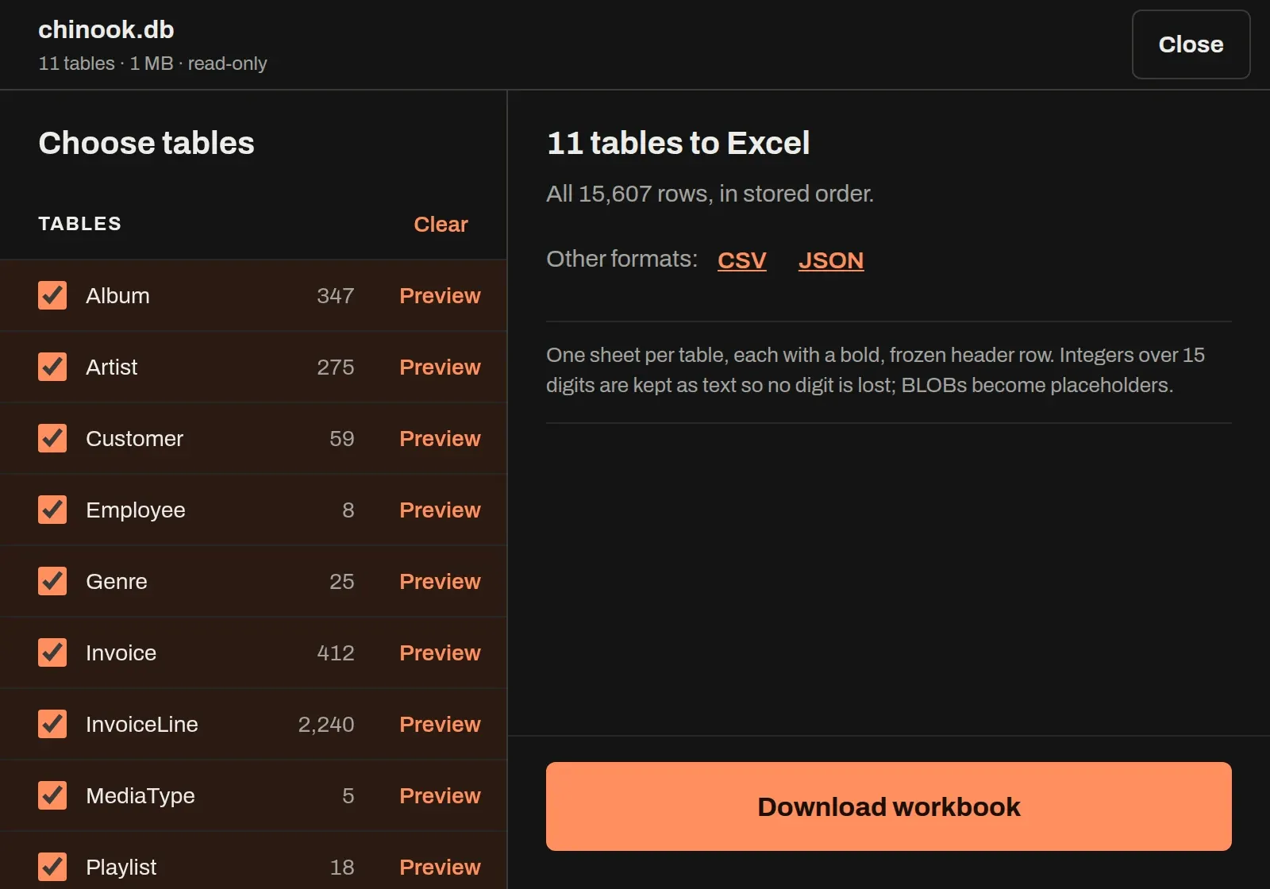Uncheck the Artist table checkbox
Image resolution: width=1270 pixels, height=889 pixels.
point(52,367)
